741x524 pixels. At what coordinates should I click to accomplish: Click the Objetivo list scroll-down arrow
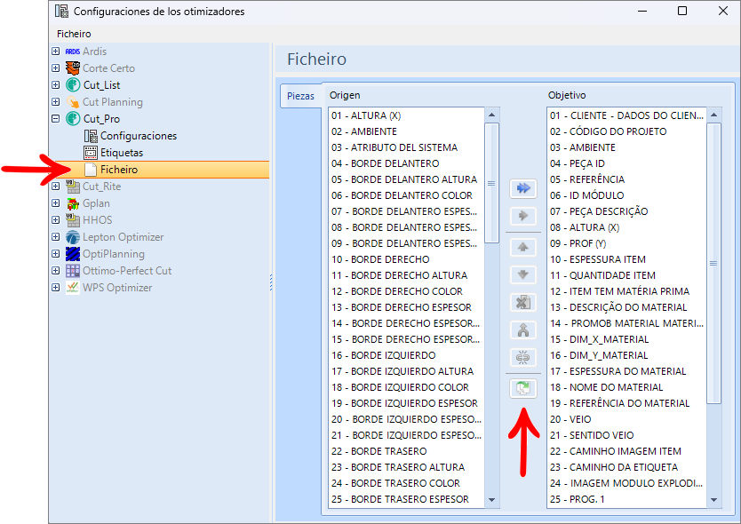[714, 500]
